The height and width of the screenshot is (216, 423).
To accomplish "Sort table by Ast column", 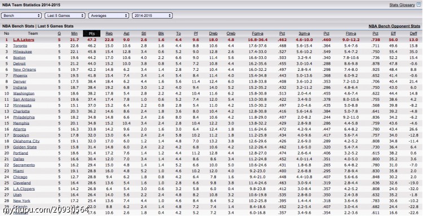I will [x=126, y=33].
